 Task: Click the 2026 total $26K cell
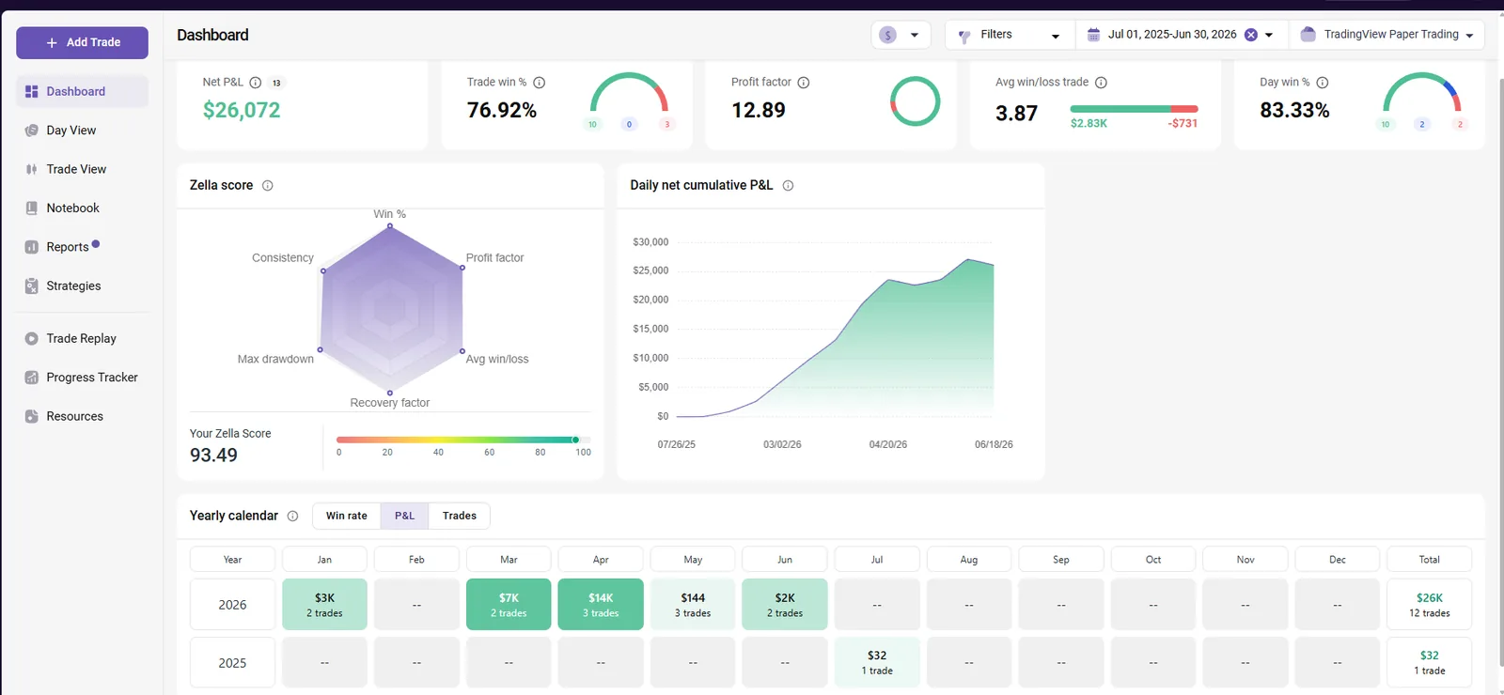tap(1430, 604)
